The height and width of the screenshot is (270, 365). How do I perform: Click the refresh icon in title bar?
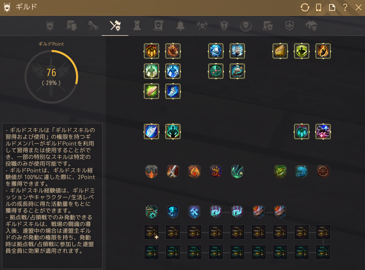[305, 7]
